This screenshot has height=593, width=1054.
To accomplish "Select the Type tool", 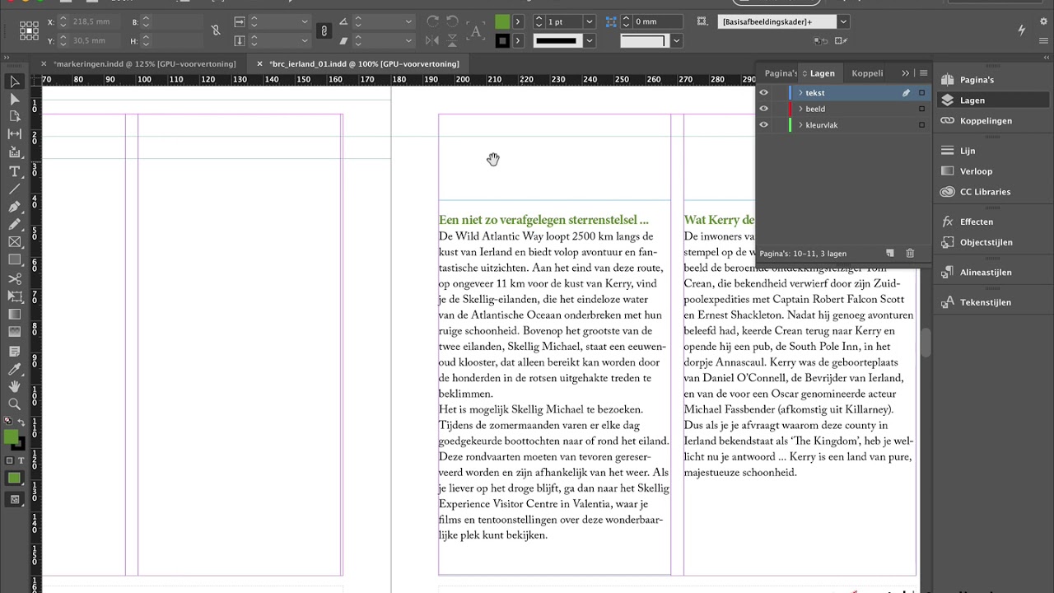I will coord(14,171).
